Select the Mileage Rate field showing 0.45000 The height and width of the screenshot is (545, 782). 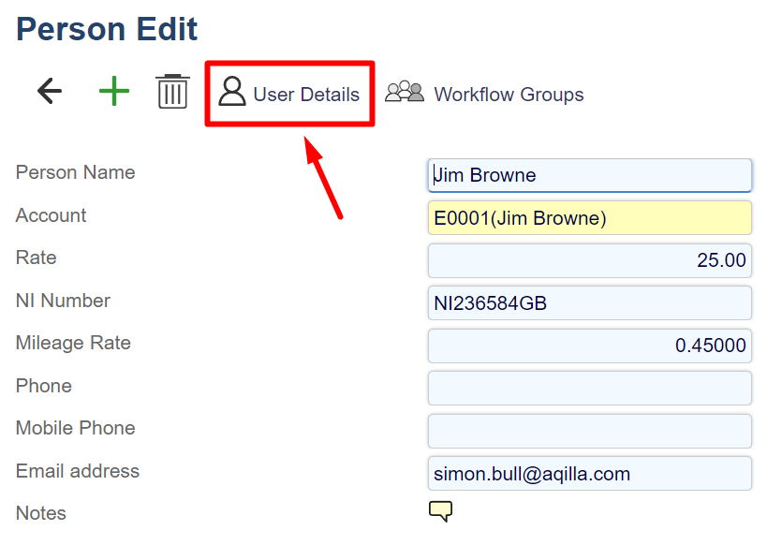pos(589,346)
